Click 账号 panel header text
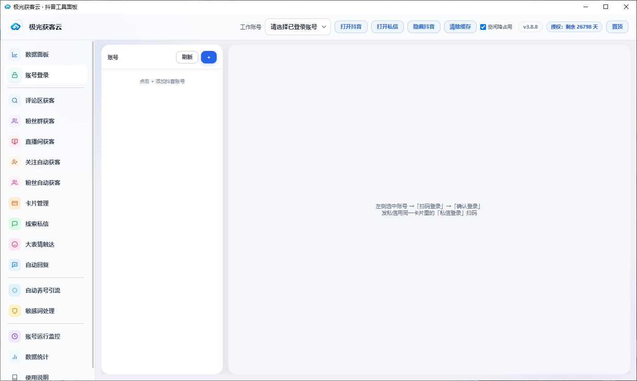 tap(113, 58)
